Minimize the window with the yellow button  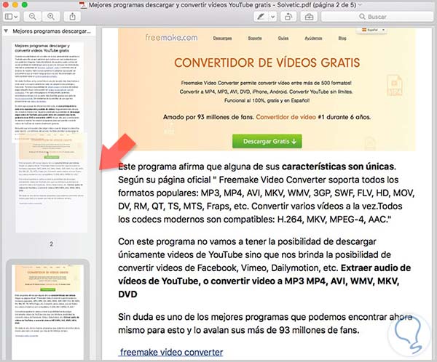pyautogui.click(x=15, y=5)
